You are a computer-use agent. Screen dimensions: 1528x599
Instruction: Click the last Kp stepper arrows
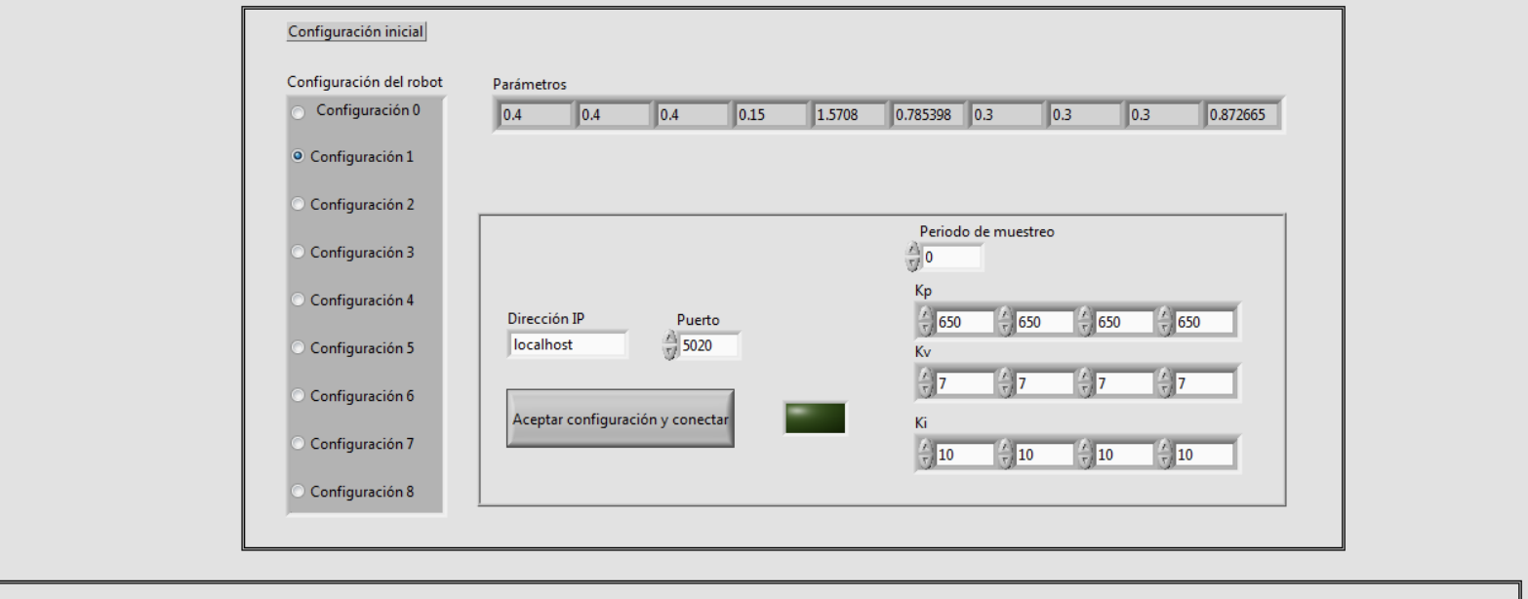[1166, 321]
